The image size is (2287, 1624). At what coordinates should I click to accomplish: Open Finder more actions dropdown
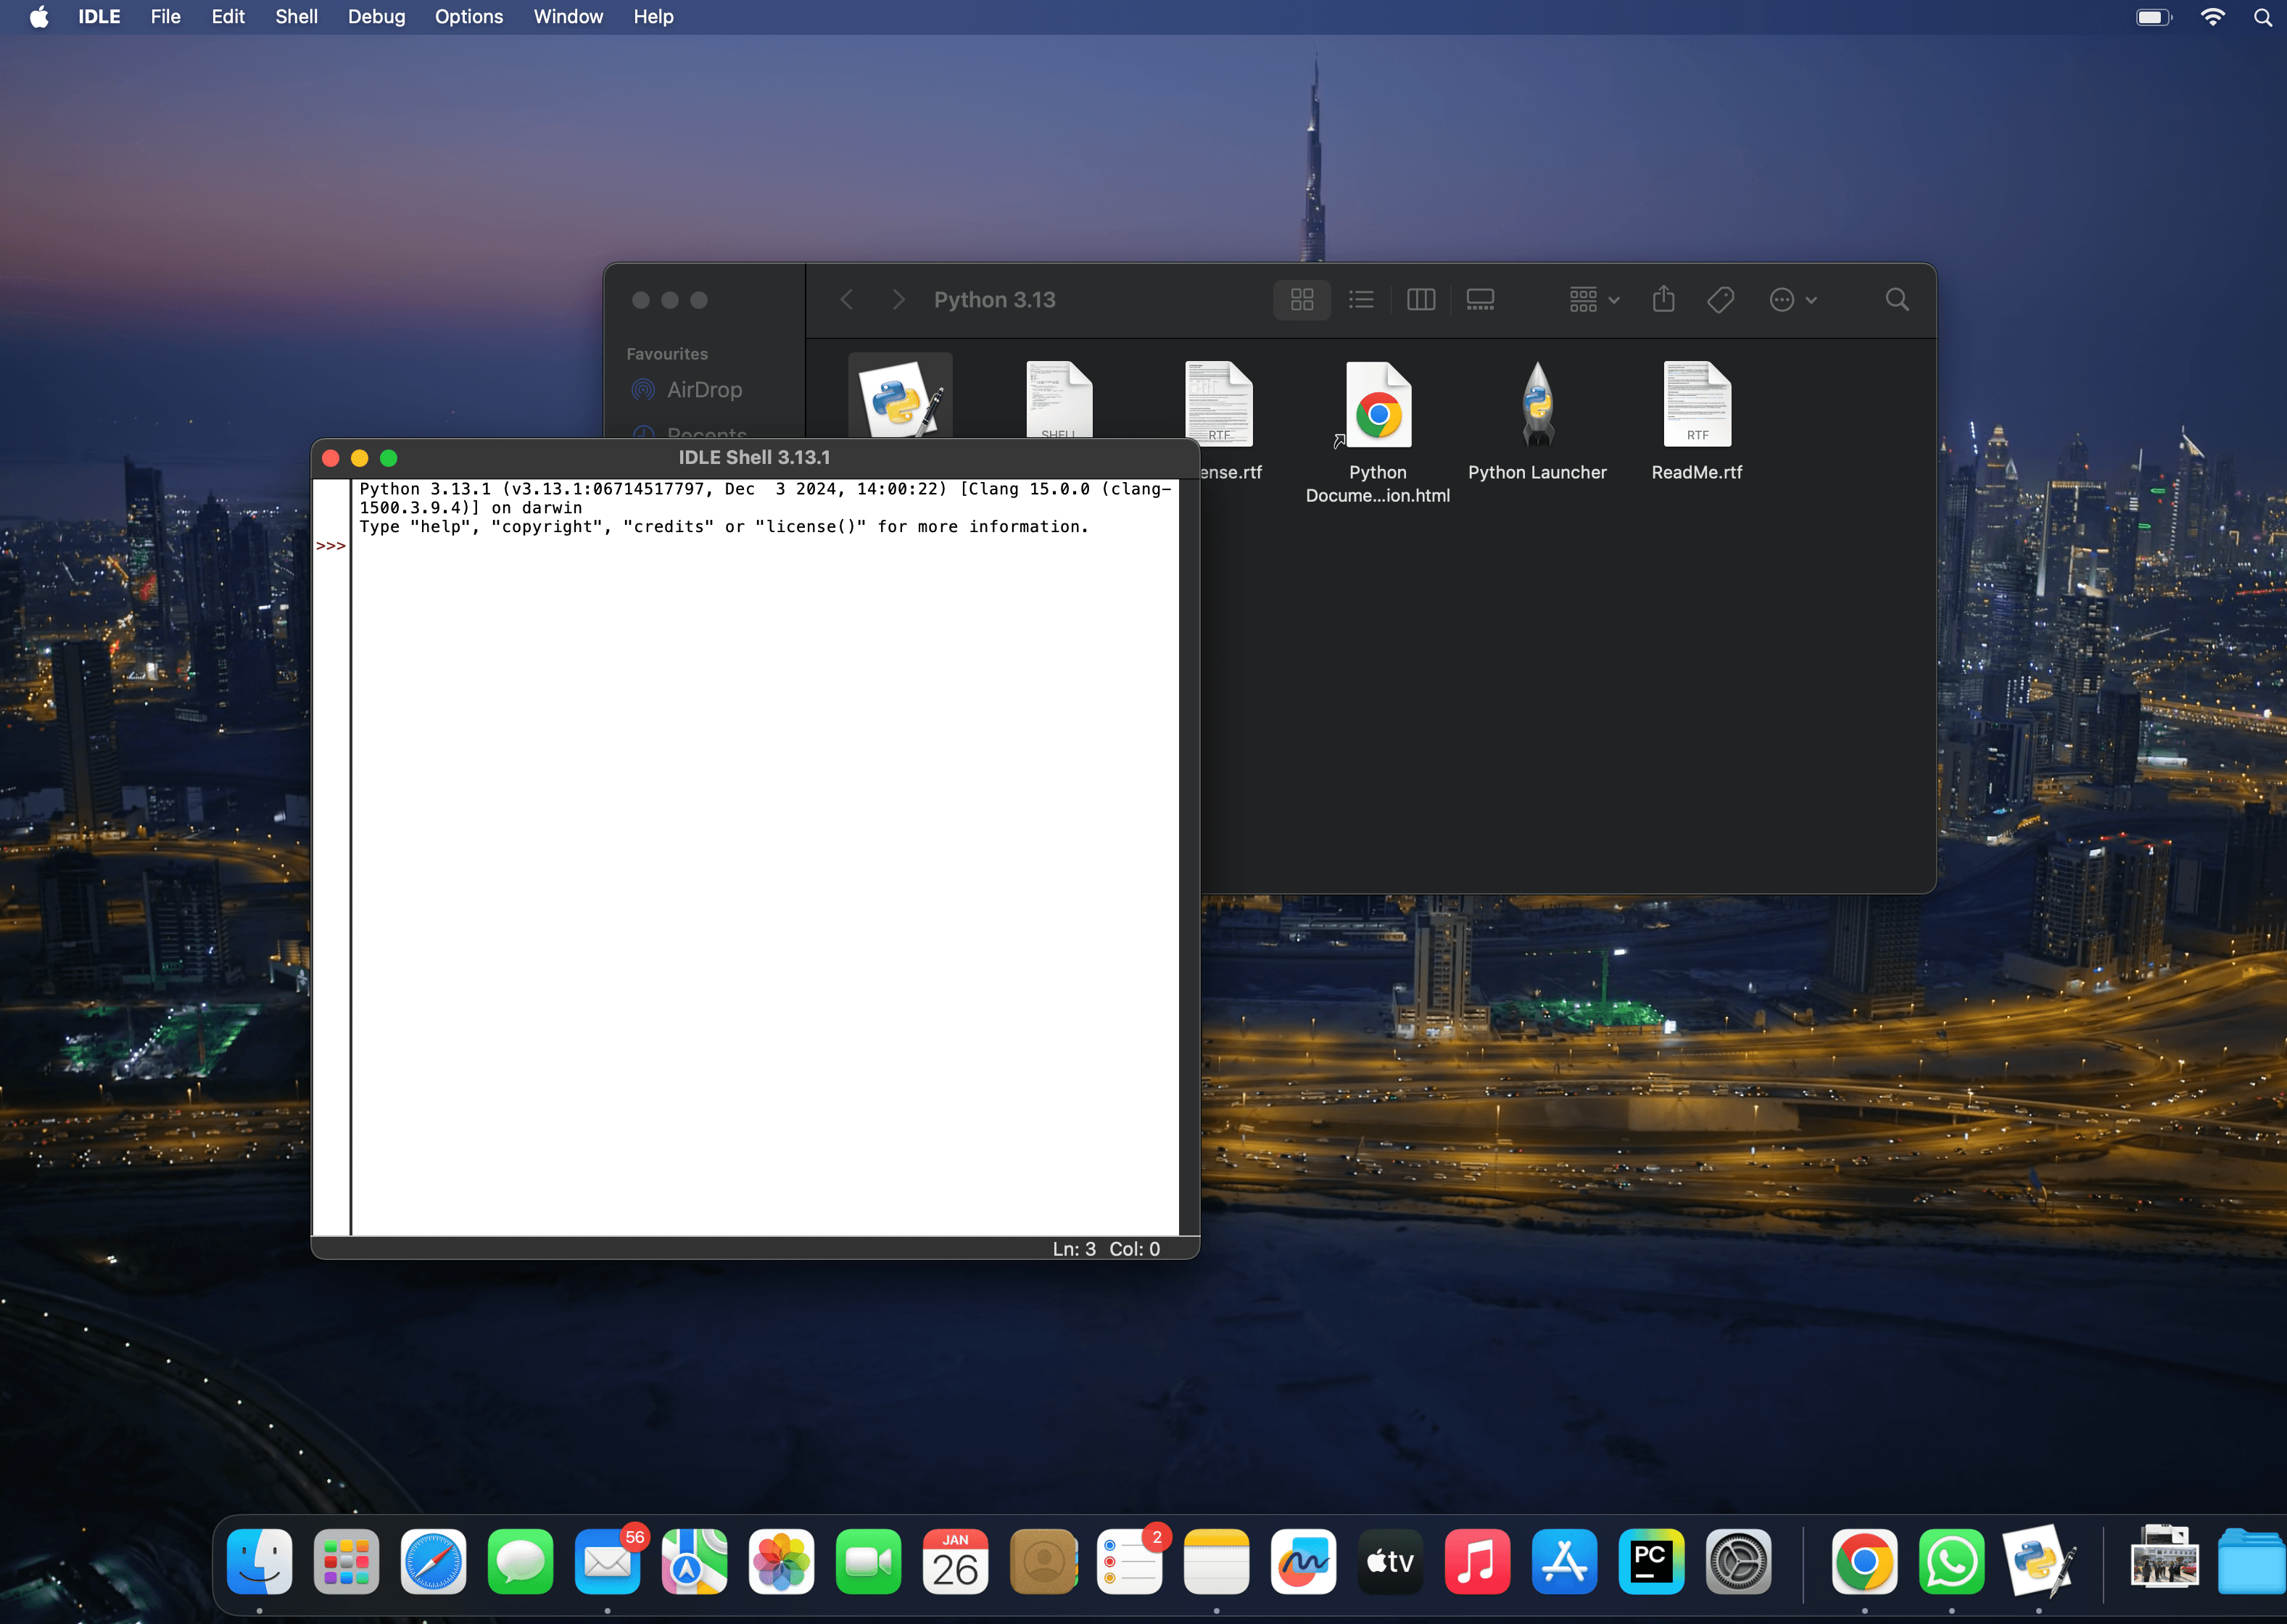(1793, 300)
